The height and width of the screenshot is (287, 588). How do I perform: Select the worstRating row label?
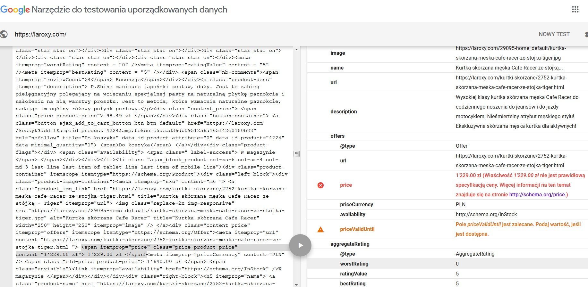click(x=354, y=264)
